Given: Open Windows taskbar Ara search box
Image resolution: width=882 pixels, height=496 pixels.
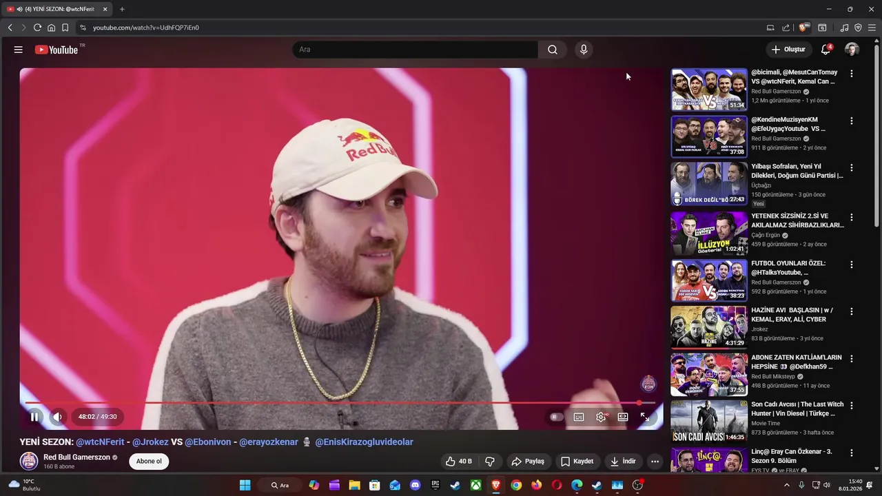Looking at the screenshot, I should [280, 485].
